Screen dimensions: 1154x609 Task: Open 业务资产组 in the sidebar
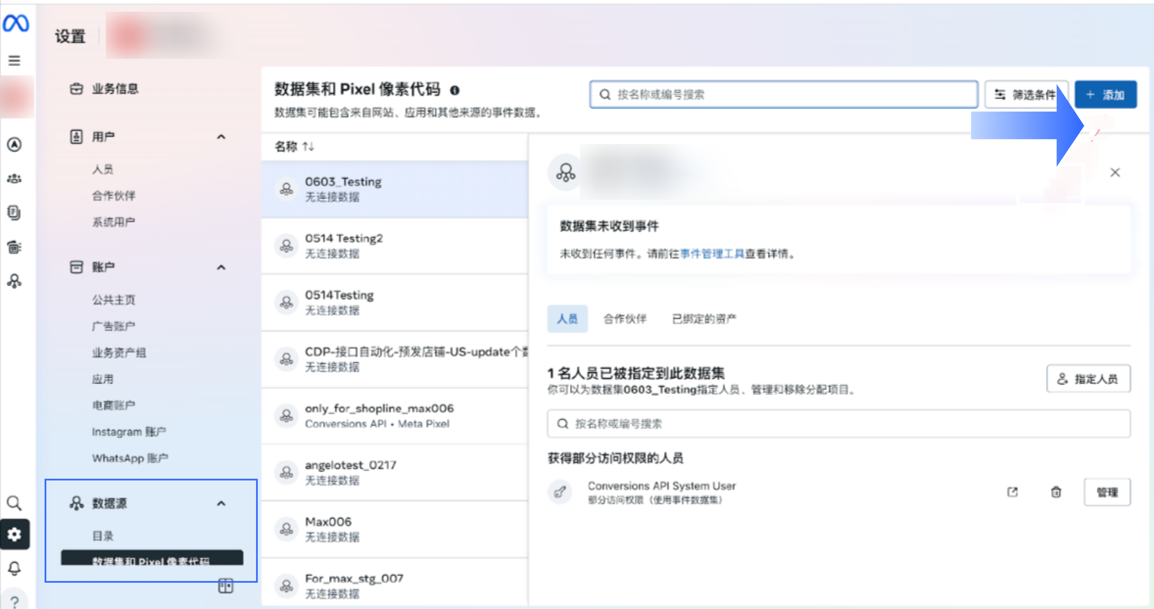pos(119,352)
